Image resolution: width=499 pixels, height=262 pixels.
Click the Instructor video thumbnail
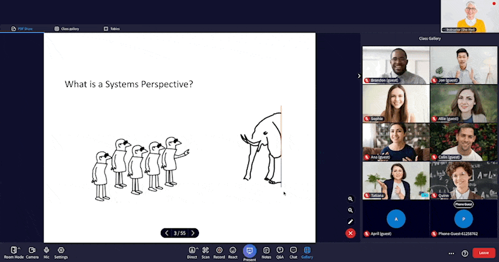470,16
